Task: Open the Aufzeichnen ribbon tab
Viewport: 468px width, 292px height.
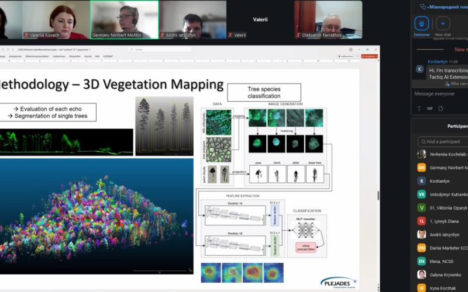Action: (59, 56)
